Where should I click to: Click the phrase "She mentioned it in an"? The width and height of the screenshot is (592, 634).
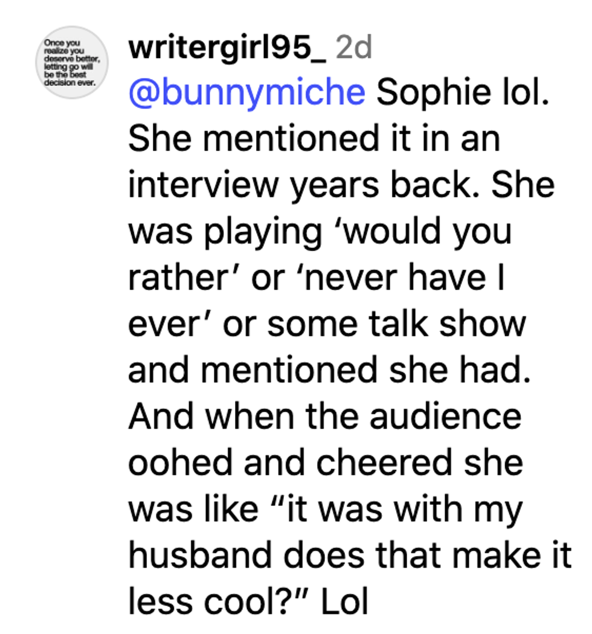[x=314, y=139]
